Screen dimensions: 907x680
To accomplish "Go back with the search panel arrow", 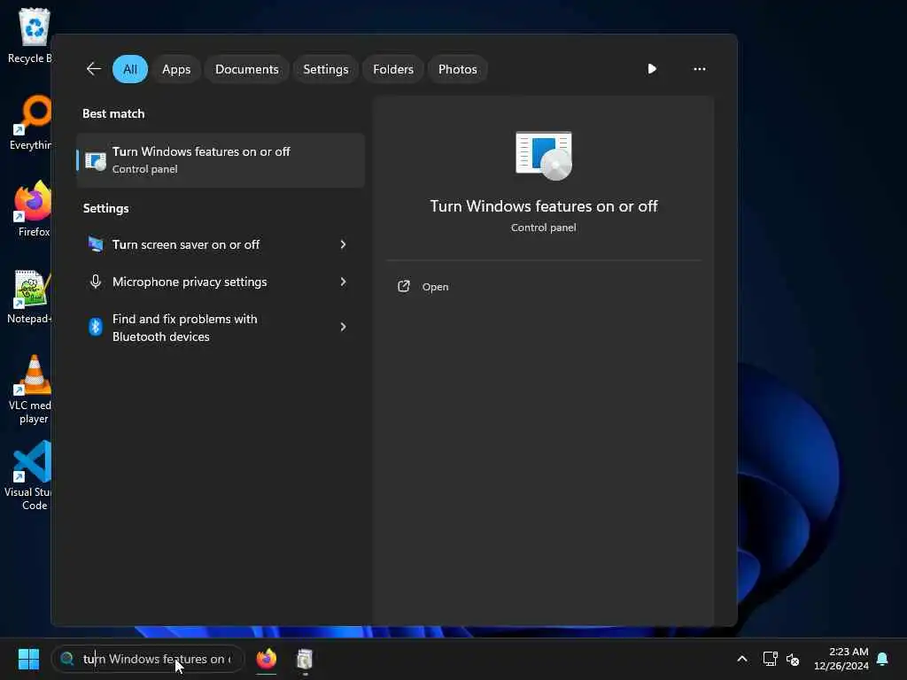I will click(94, 69).
